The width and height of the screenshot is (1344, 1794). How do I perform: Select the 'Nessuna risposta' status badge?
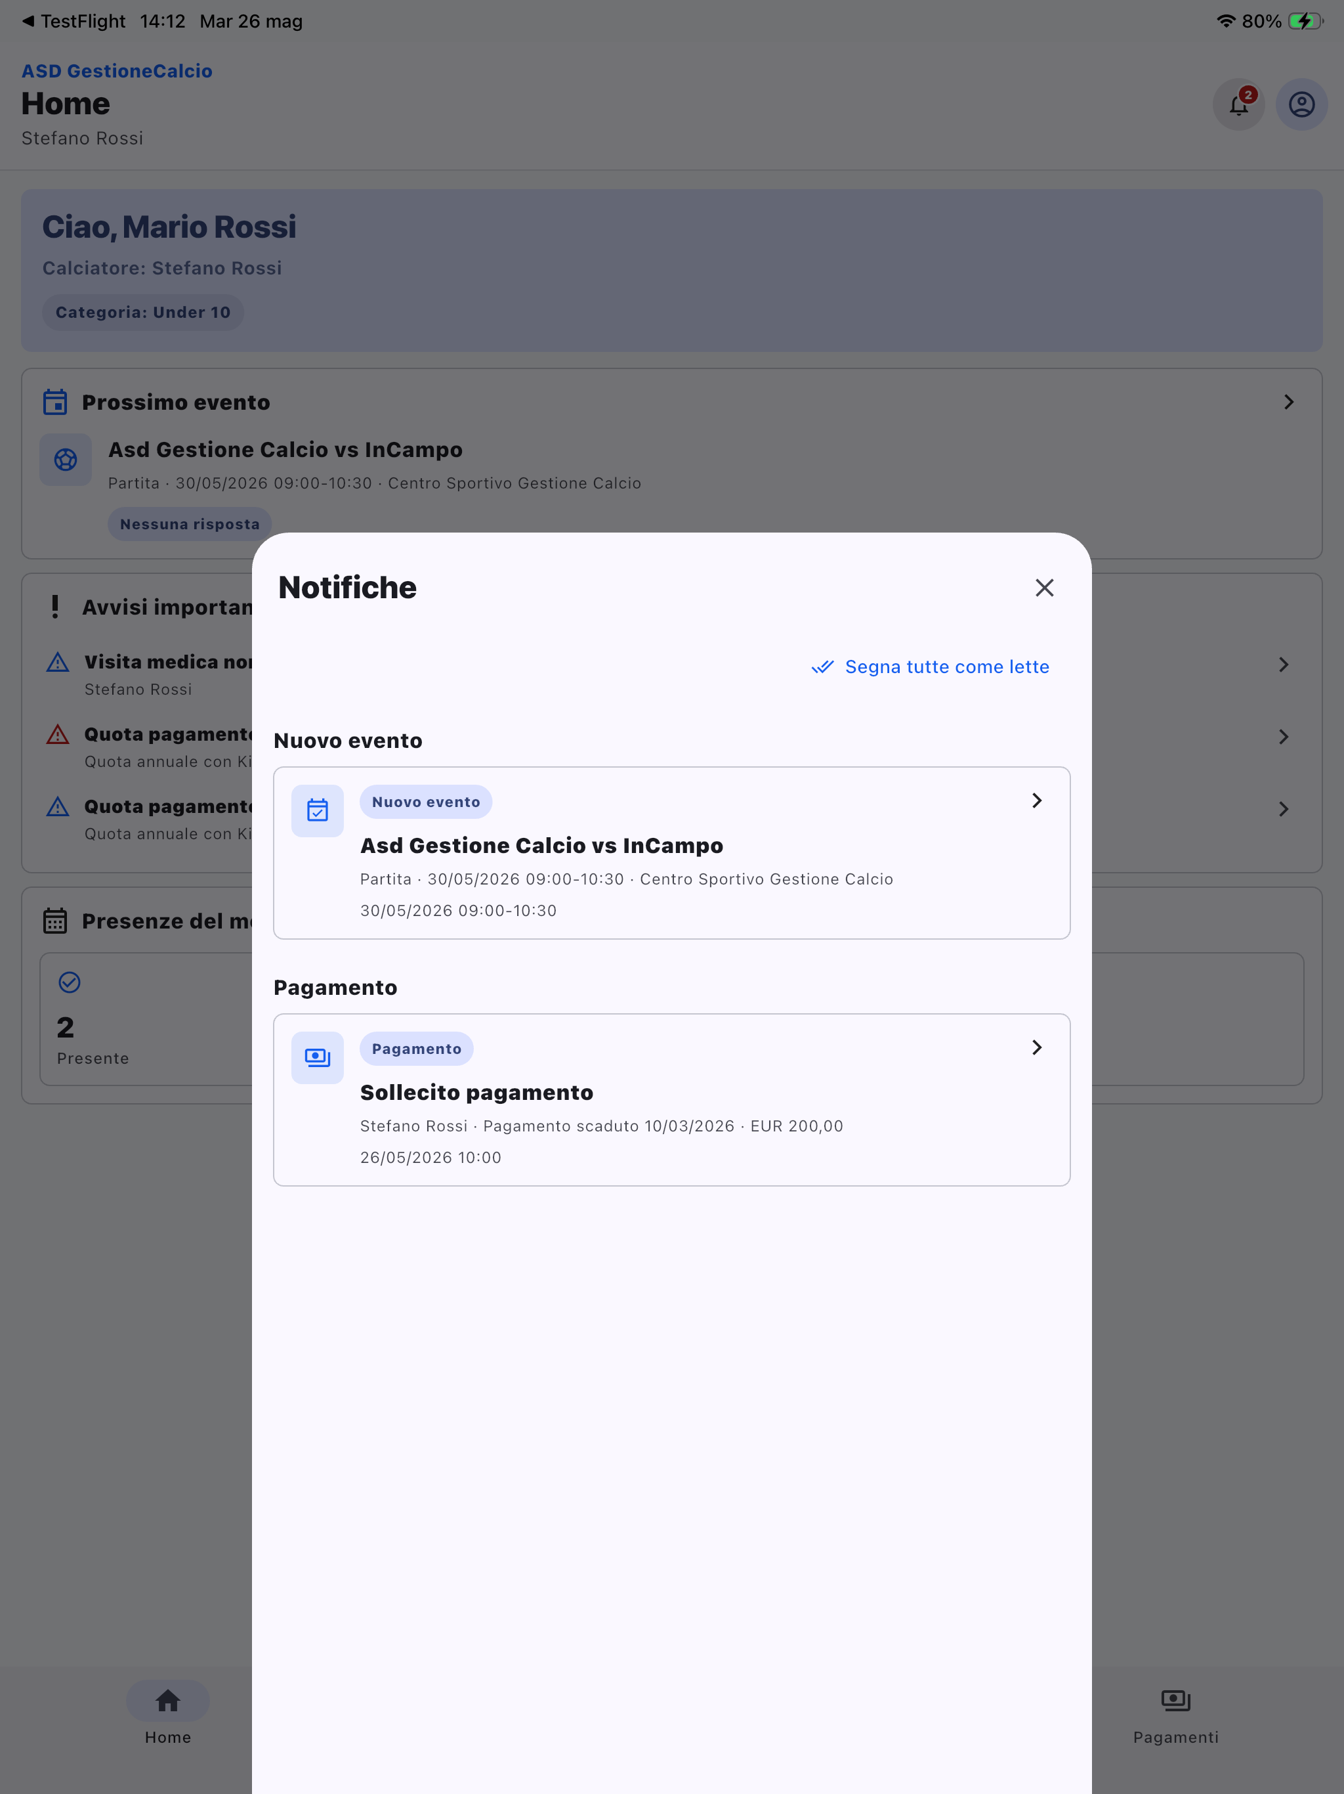[190, 524]
